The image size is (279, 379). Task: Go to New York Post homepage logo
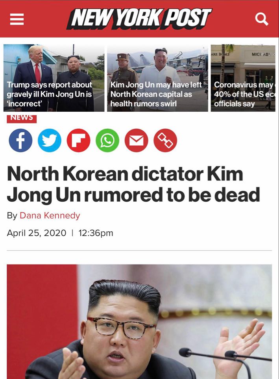click(x=139, y=19)
